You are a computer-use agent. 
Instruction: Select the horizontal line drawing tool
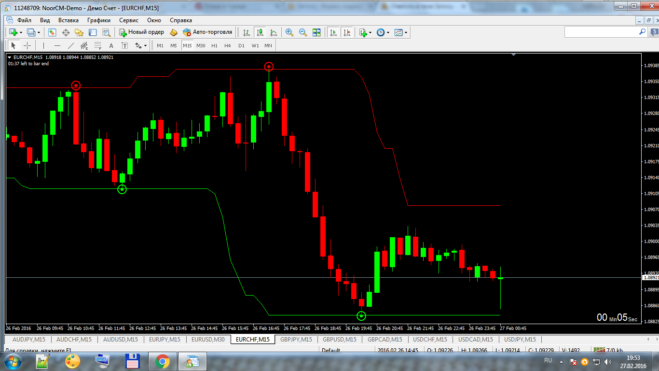tap(57, 45)
